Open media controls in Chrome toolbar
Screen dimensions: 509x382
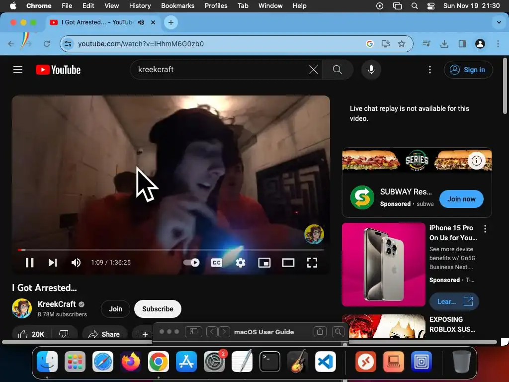426,44
